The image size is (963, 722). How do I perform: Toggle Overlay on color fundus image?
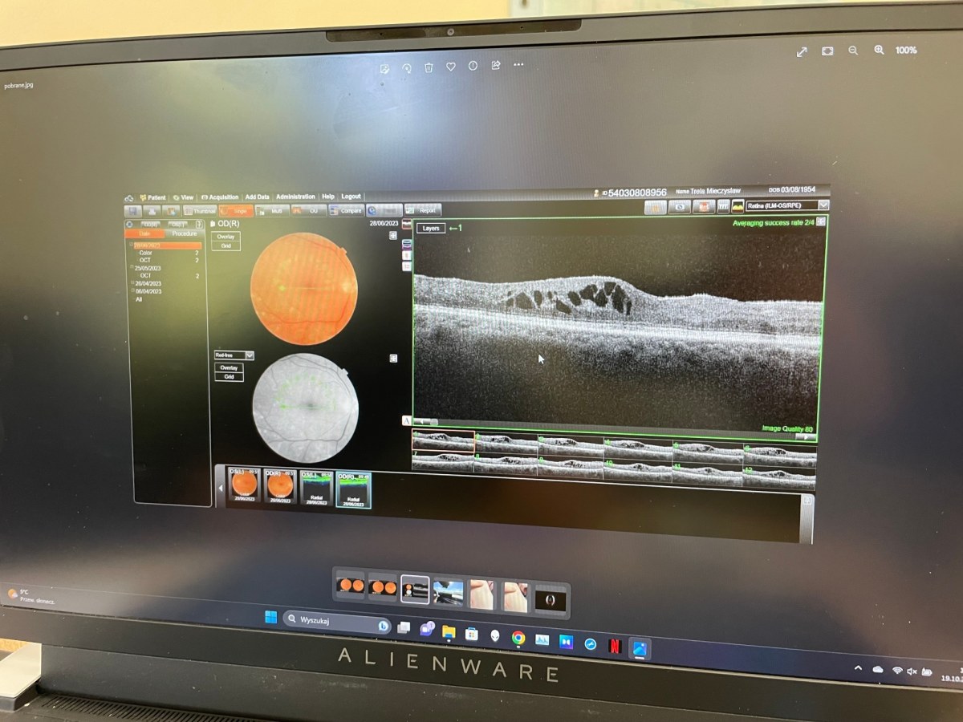[x=226, y=237]
